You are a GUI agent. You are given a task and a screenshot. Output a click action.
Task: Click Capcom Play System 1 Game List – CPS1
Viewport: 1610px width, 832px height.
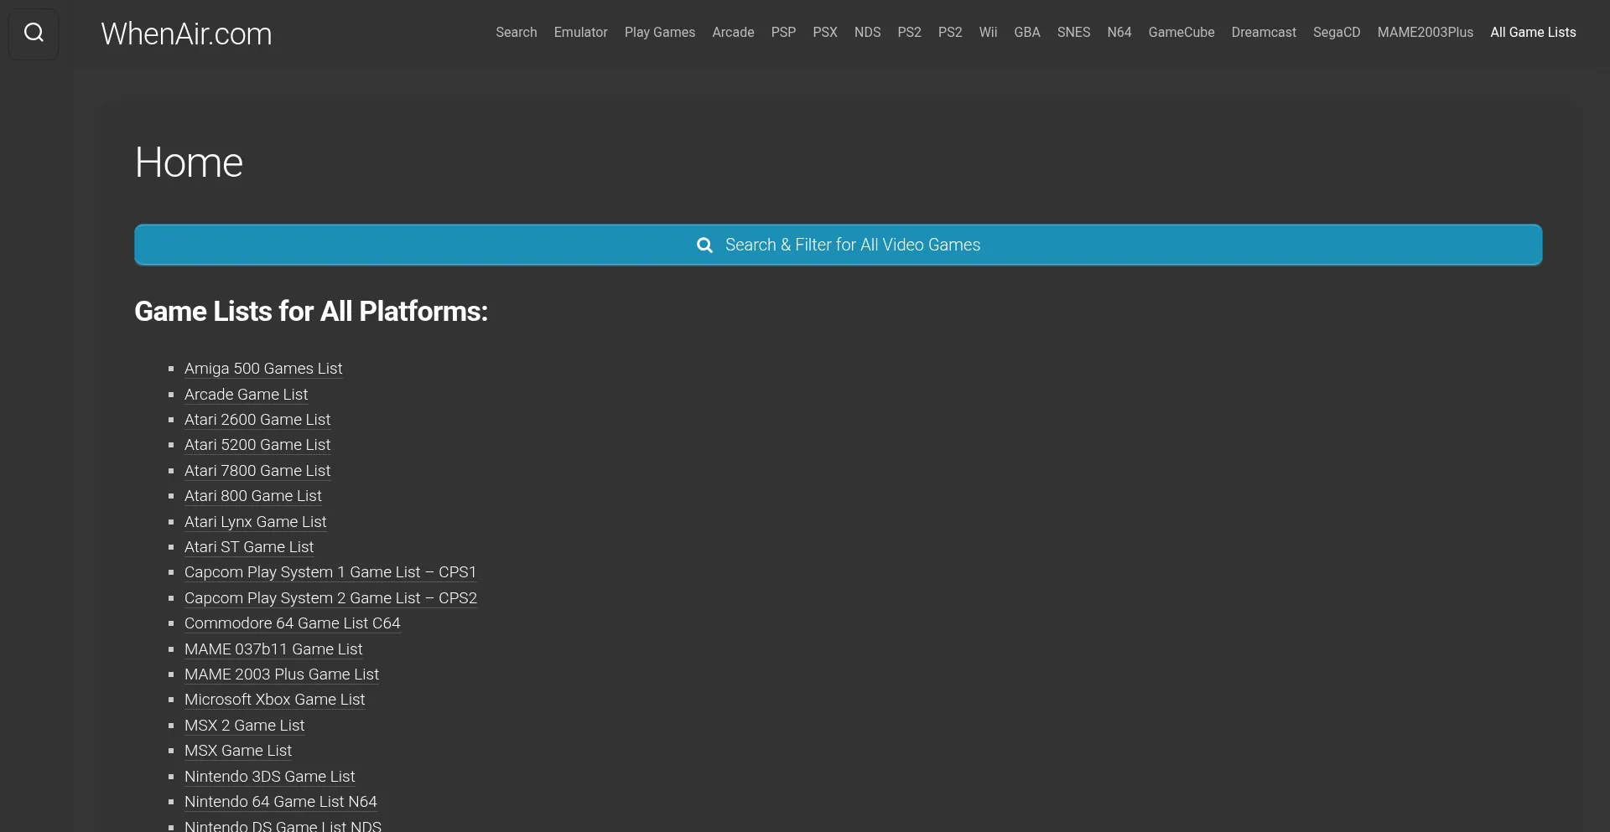pos(330,572)
